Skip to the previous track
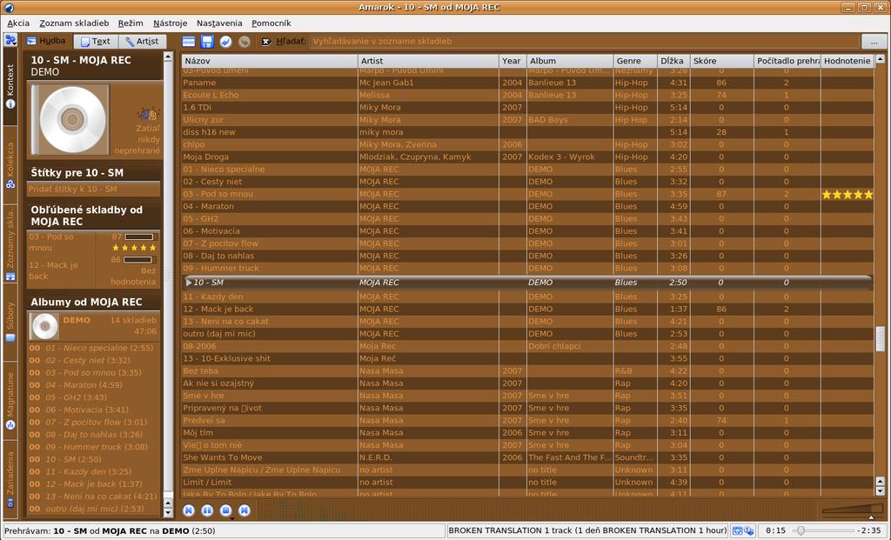Viewport: 891px width, 540px height. pos(189,510)
